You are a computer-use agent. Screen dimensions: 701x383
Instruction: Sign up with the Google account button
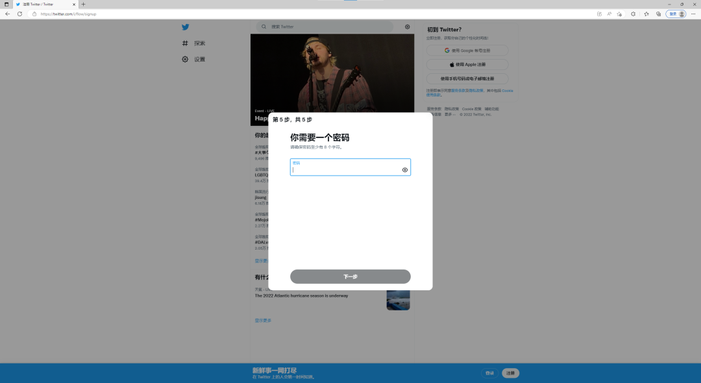pyautogui.click(x=467, y=51)
